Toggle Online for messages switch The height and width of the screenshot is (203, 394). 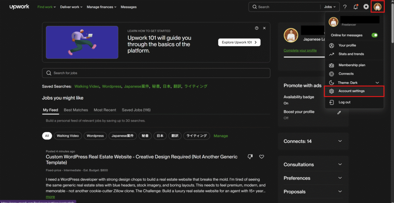pyautogui.click(x=374, y=35)
